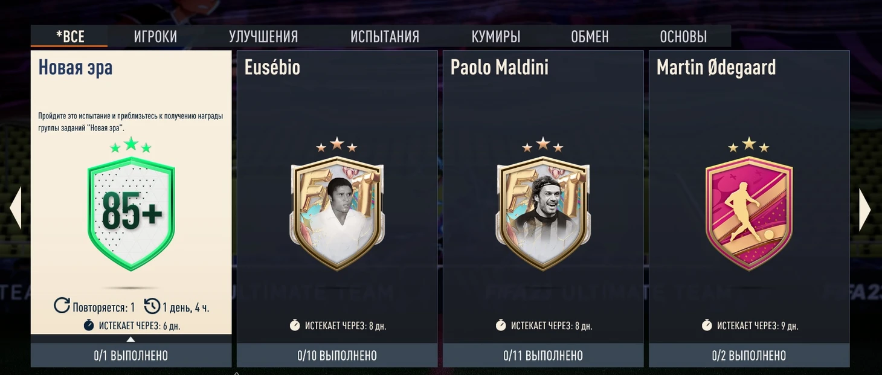Open the УЛУЧШЕНИЯ tab
This screenshot has height=375, width=882.
(x=263, y=36)
